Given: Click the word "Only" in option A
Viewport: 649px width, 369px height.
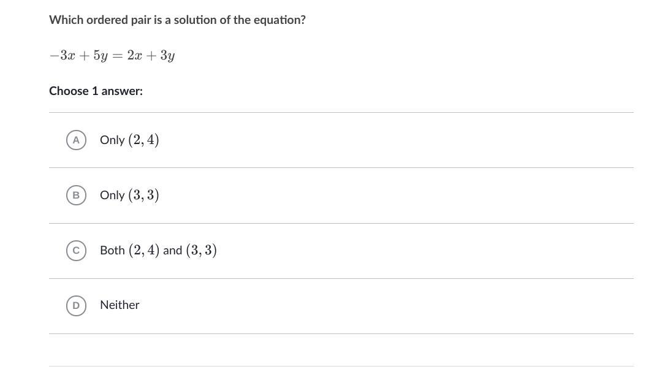Looking at the screenshot, I should 112,140.
